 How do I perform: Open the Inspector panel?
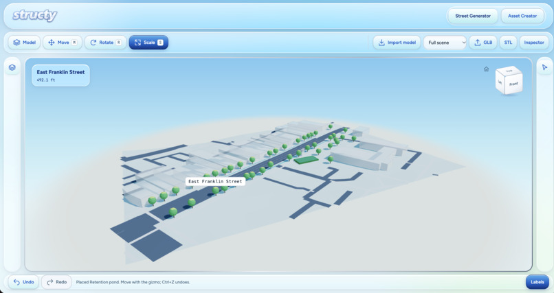tap(534, 43)
